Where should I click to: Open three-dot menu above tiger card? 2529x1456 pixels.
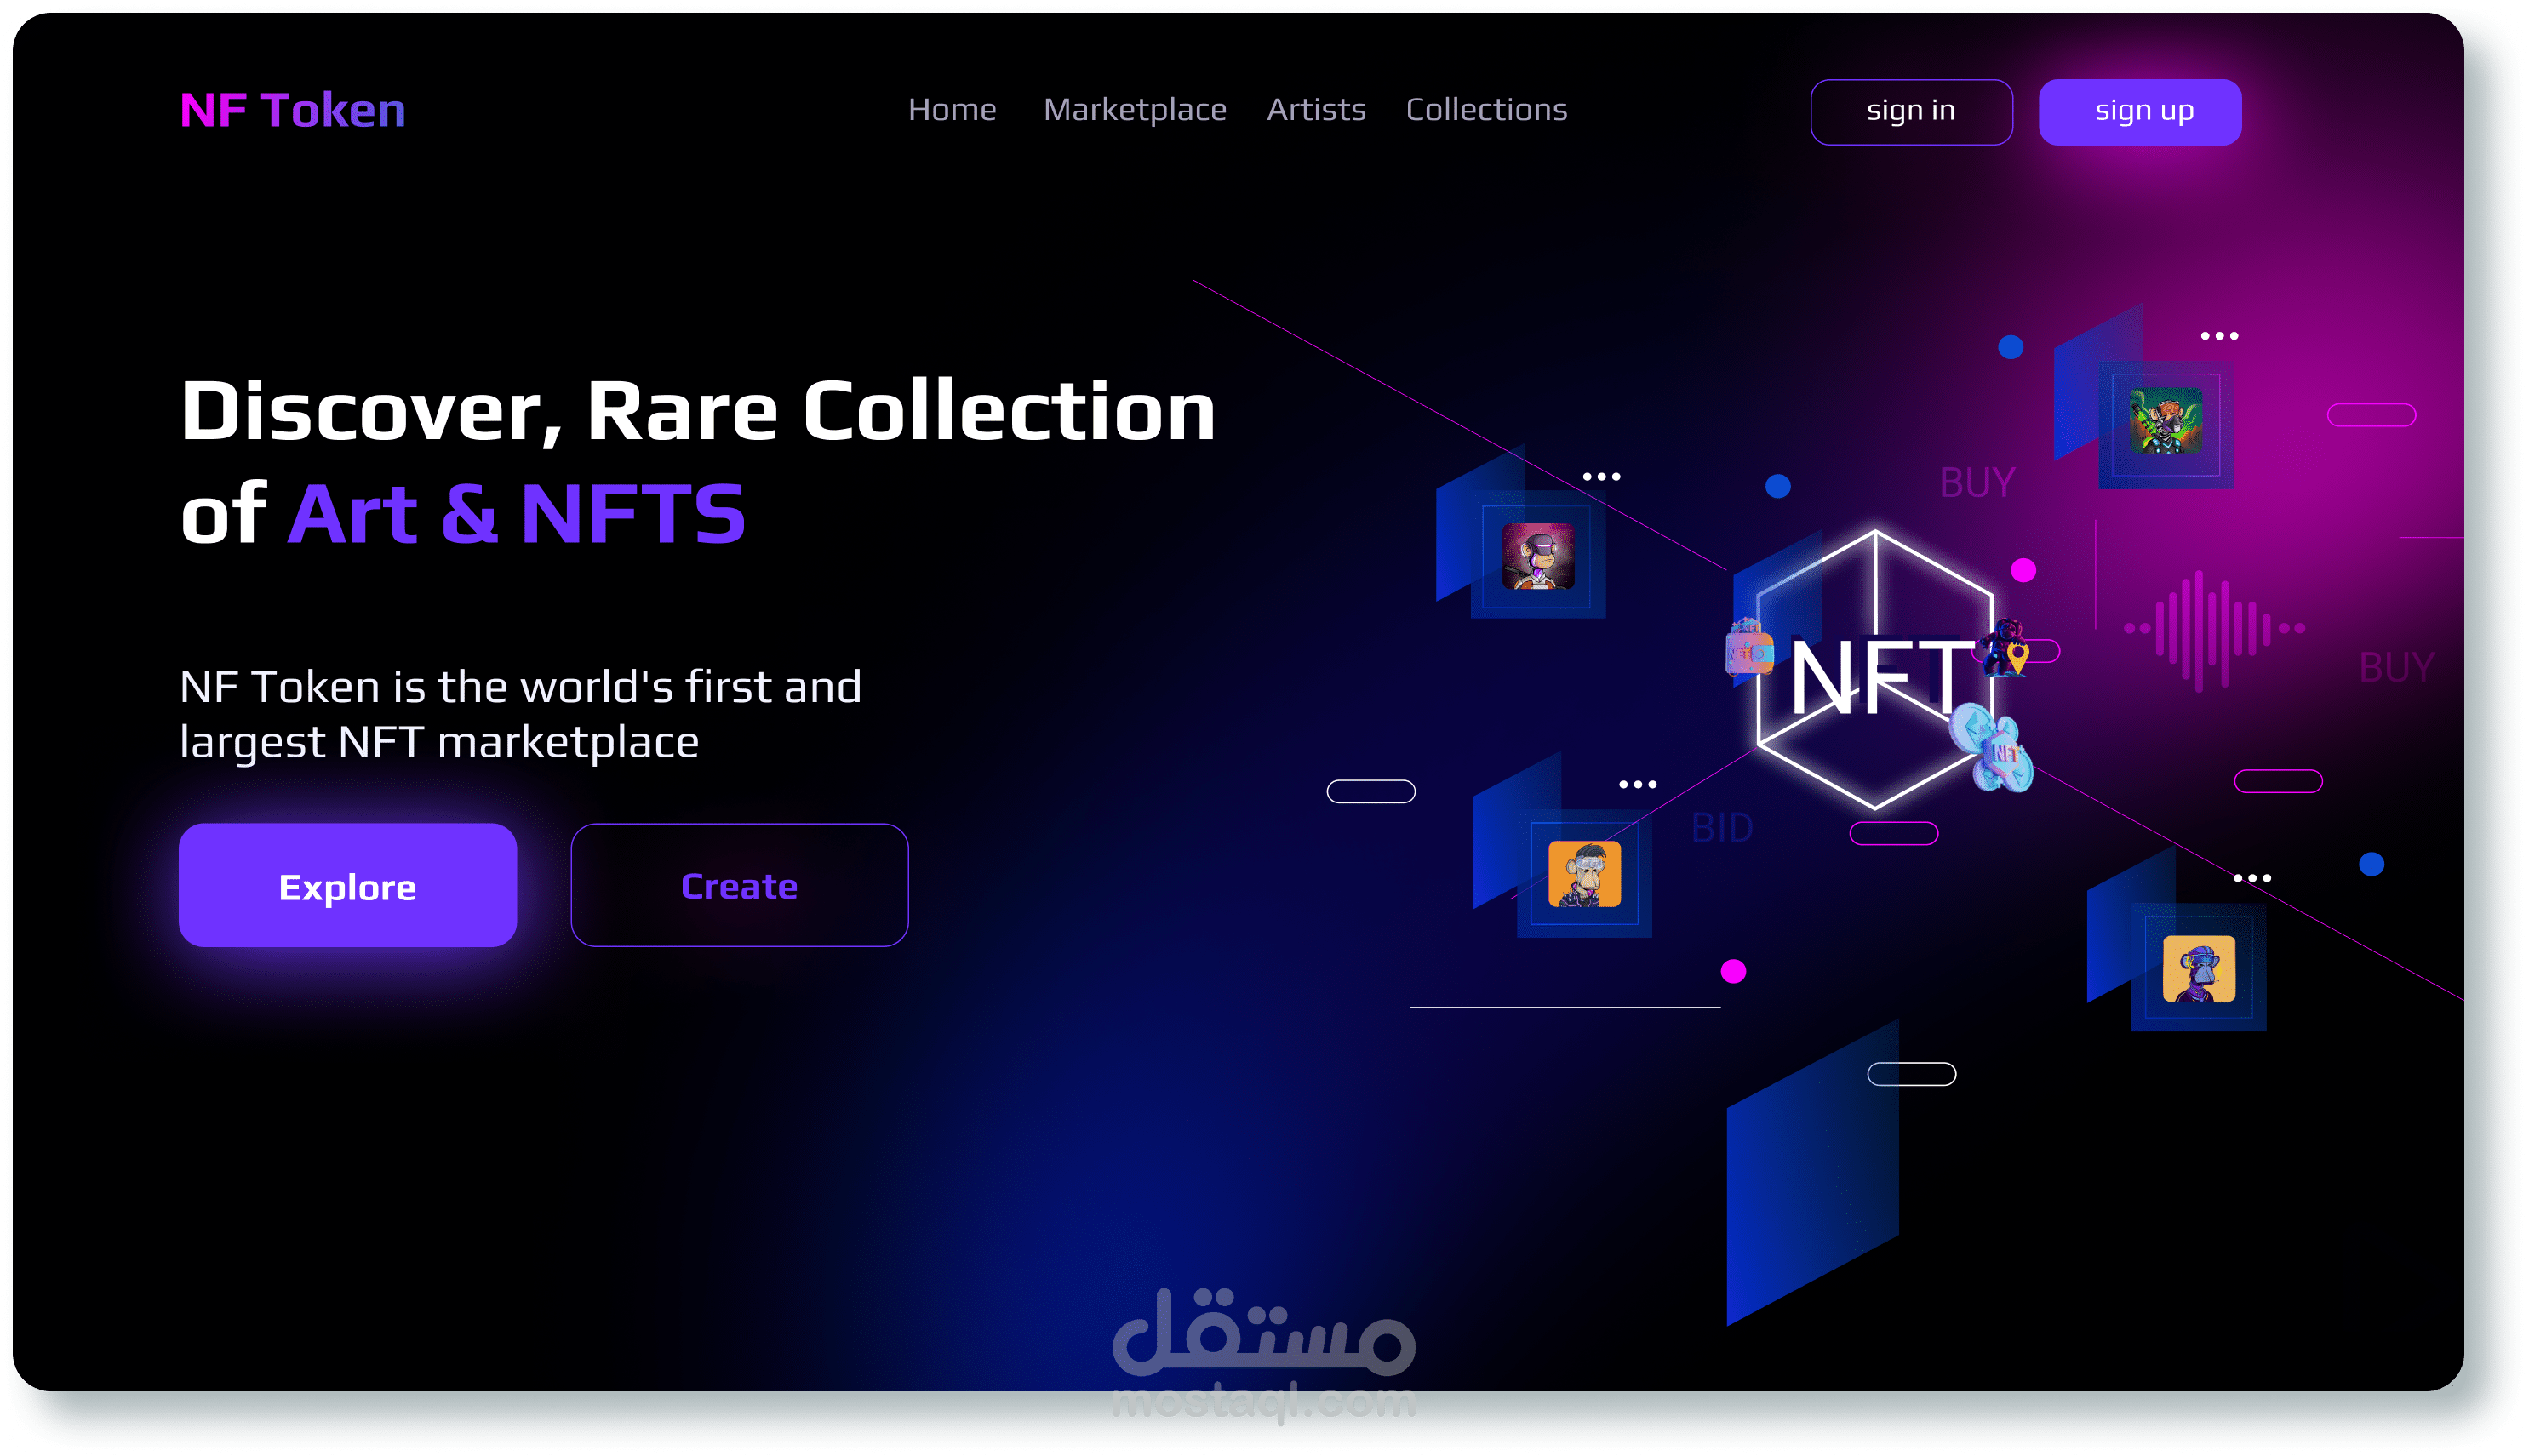(2219, 336)
